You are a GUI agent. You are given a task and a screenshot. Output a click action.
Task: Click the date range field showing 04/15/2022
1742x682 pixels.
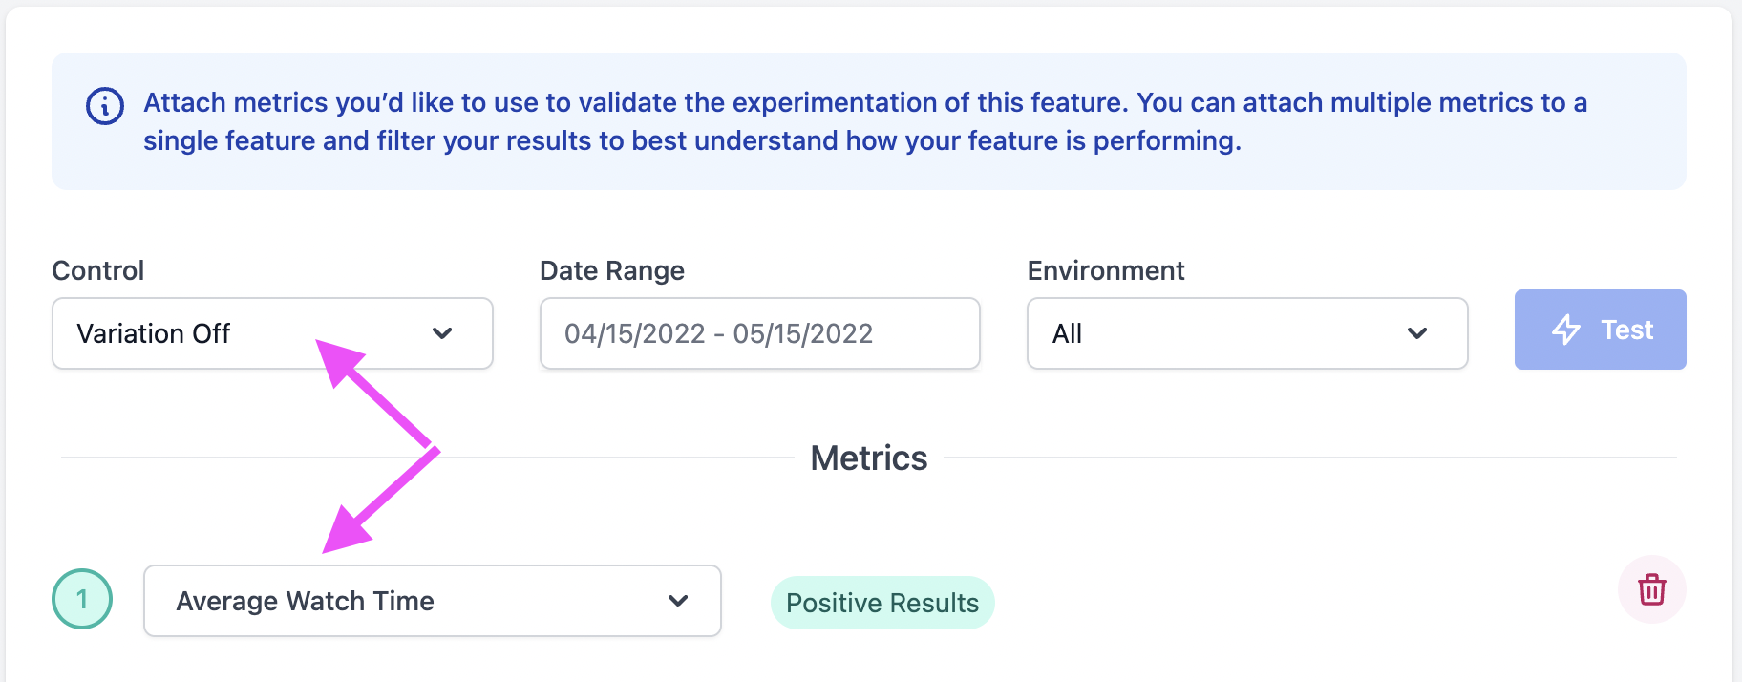pyautogui.click(x=759, y=333)
